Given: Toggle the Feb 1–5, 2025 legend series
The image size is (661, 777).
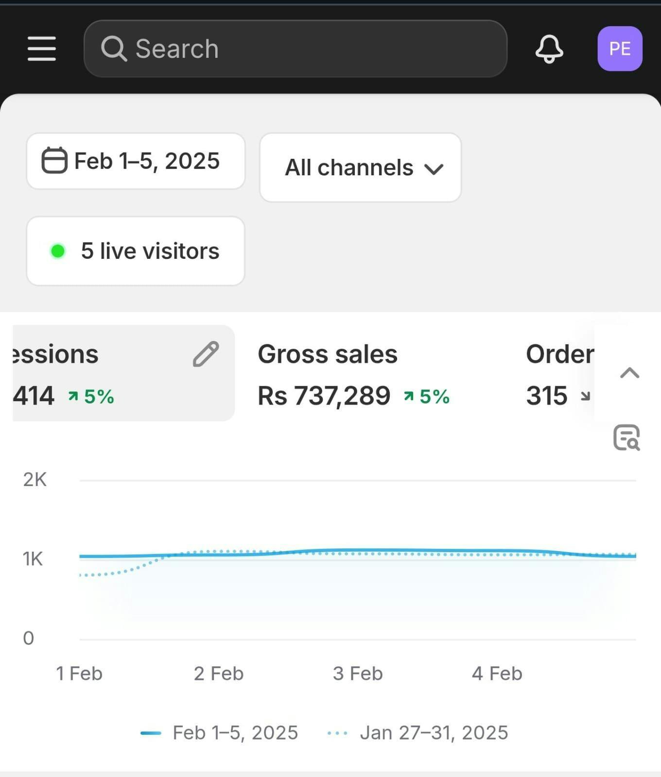Looking at the screenshot, I should click(x=220, y=733).
